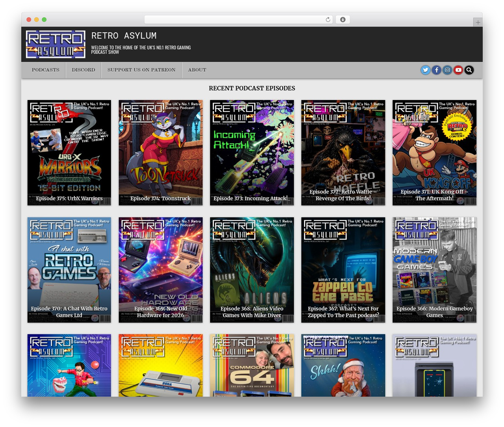Viewport: 504px width, 427px height.
Task: Open the Discord menu item
Action: click(83, 70)
